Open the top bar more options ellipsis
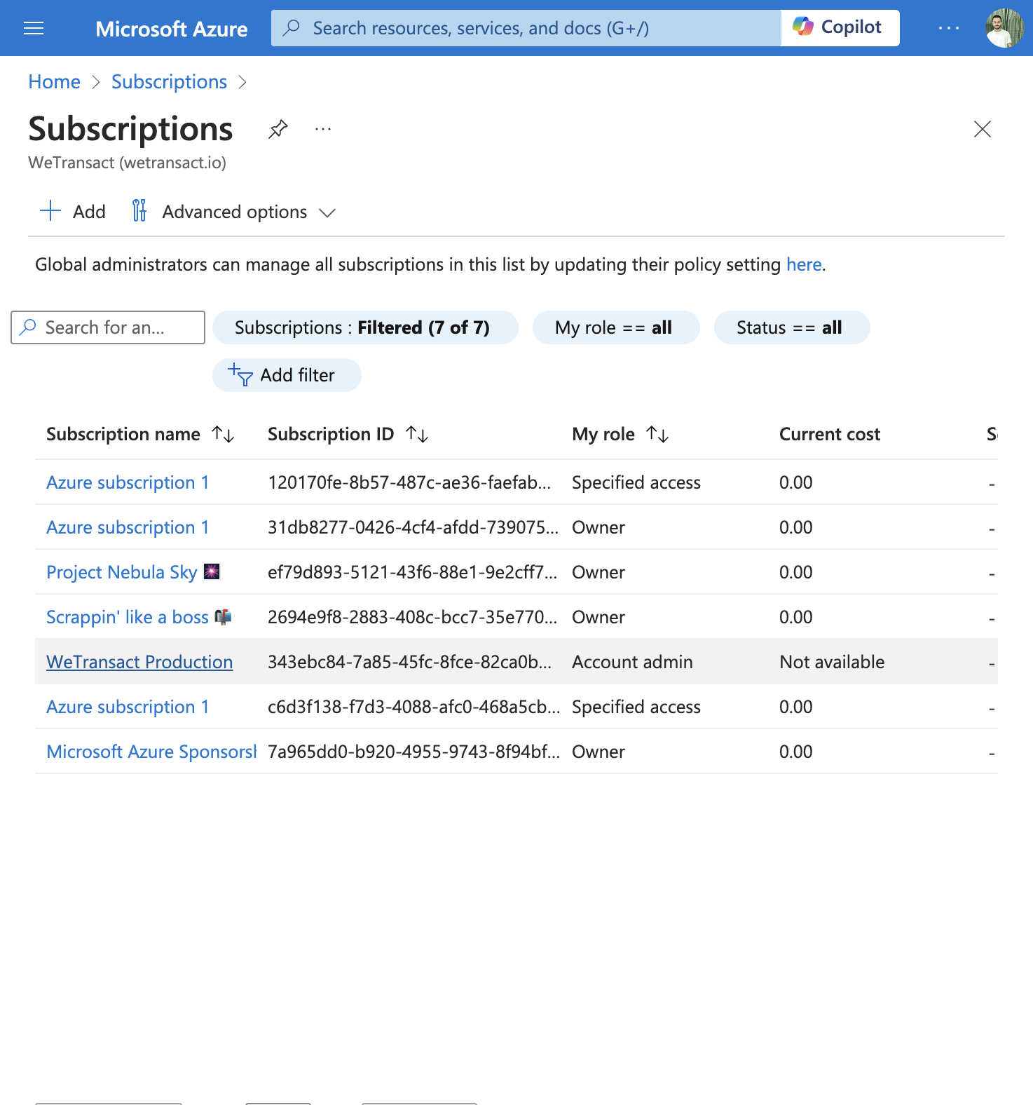Image resolution: width=1033 pixels, height=1105 pixels. (948, 28)
